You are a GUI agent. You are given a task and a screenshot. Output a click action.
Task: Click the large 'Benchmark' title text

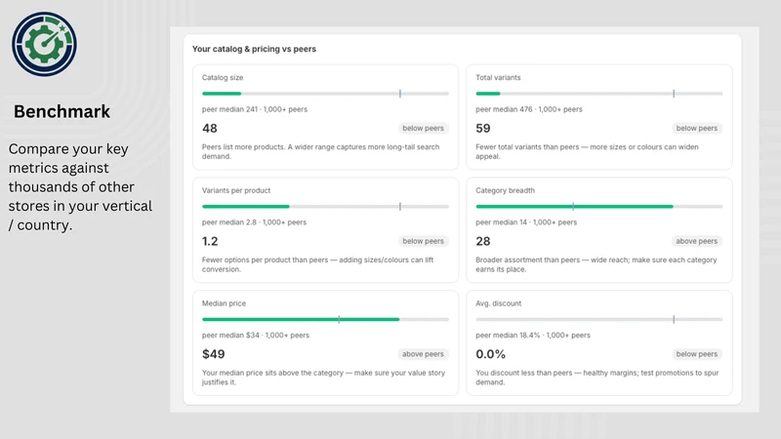62,111
